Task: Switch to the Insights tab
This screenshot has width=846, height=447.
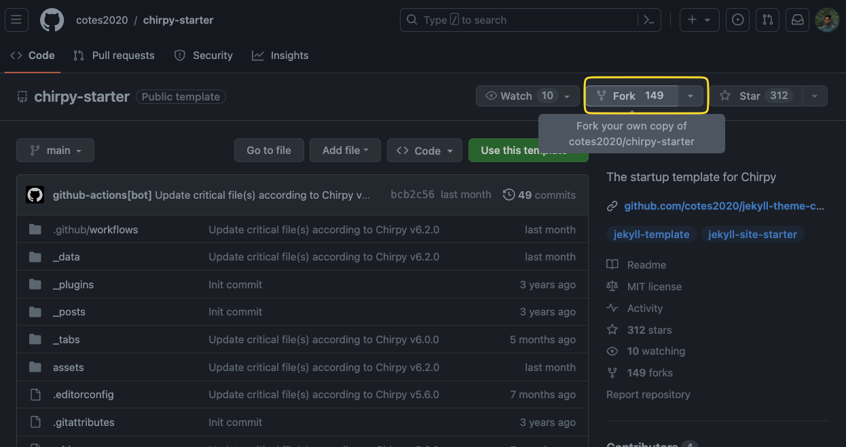Action: tap(280, 56)
